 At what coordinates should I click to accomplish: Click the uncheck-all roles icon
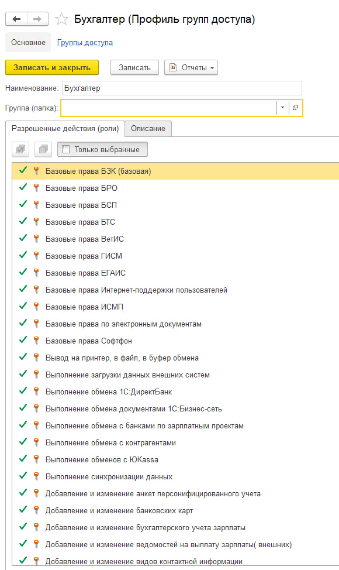pos(43,149)
